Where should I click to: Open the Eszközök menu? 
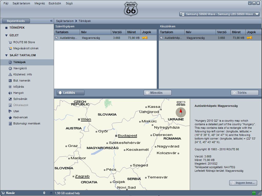55,3
